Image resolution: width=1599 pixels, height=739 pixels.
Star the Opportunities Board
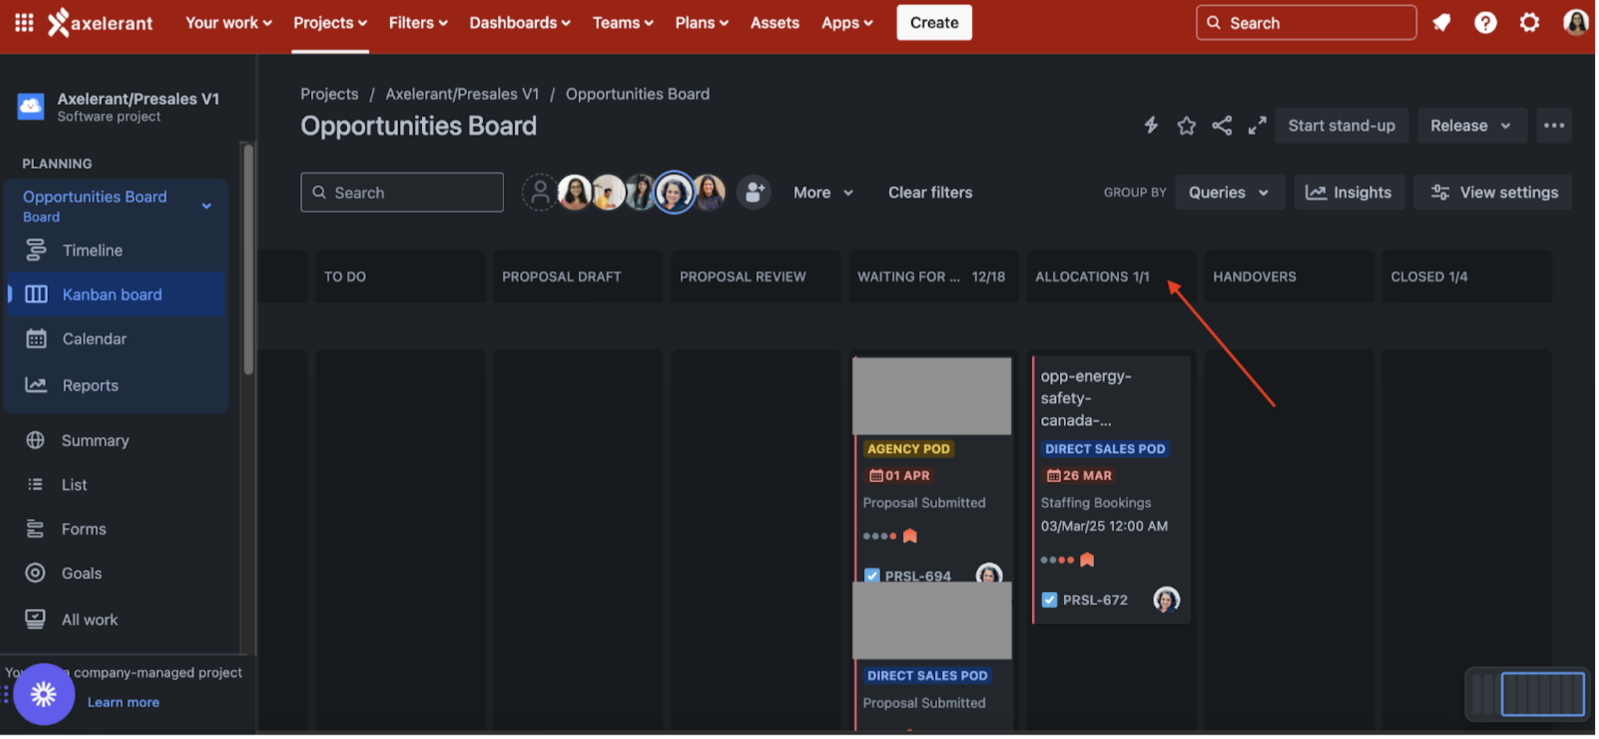point(1186,125)
